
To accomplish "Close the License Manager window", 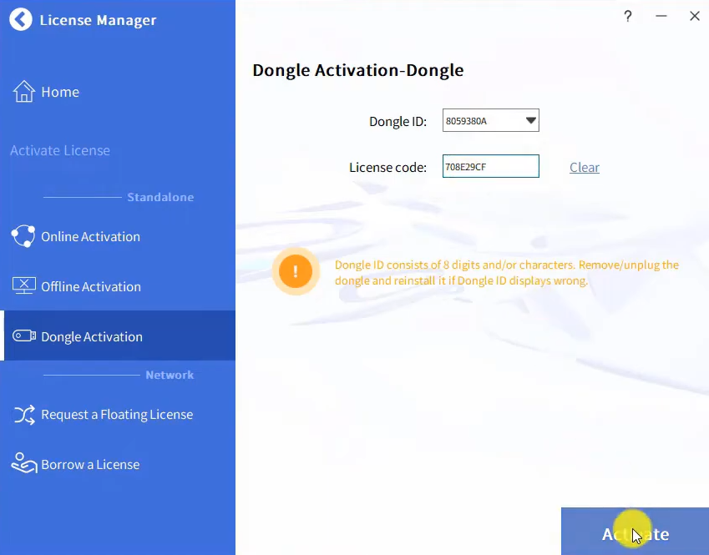I will (x=695, y=16).
